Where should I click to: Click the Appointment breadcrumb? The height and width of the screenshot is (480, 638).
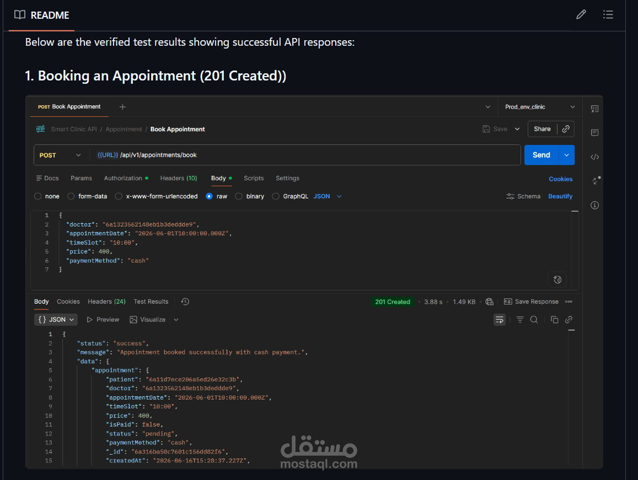coord(124,129)
